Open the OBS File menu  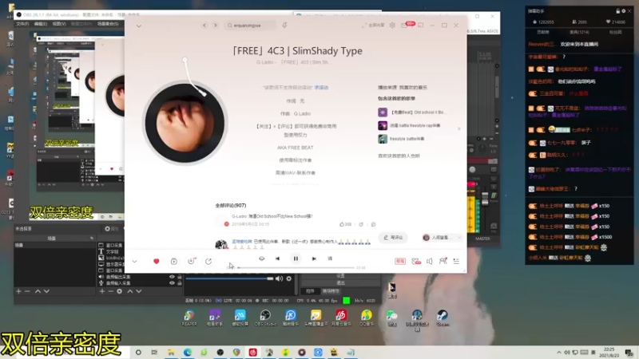(22, 24)
